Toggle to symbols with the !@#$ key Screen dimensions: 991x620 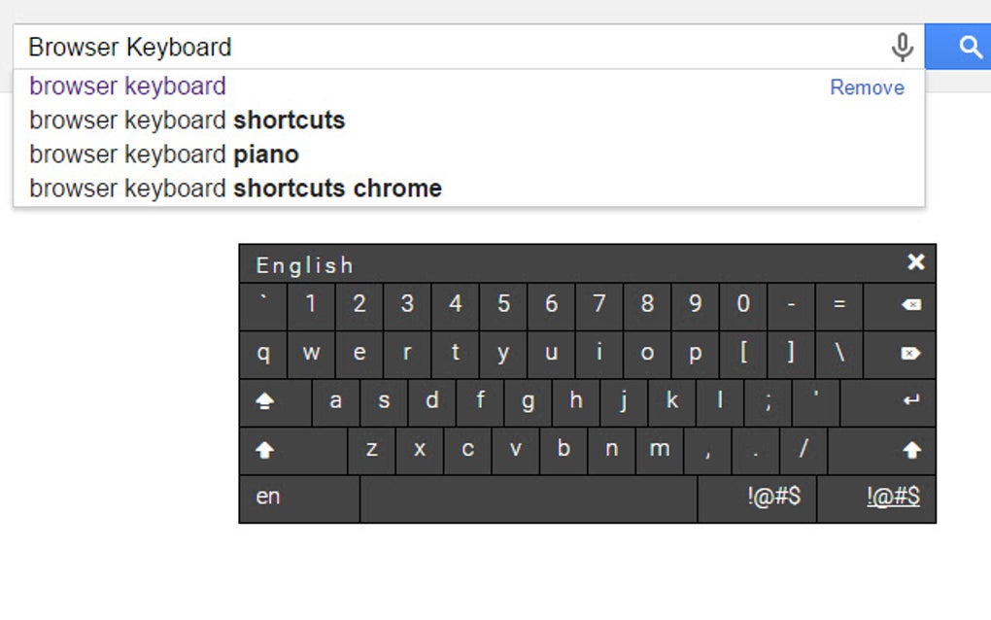tap(758, 498)
